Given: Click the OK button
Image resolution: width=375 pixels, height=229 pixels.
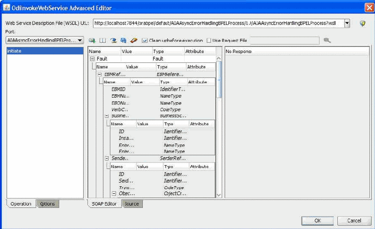Looking at the screenshot, I should click(317, 221).
